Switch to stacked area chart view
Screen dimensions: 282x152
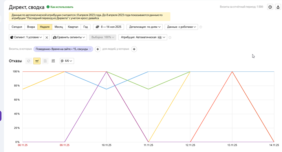pos(45,61)
